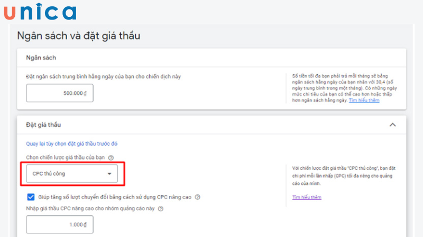Click the Unica logo
This screenshot has width=423, height=237.
(x=40, y=12)
